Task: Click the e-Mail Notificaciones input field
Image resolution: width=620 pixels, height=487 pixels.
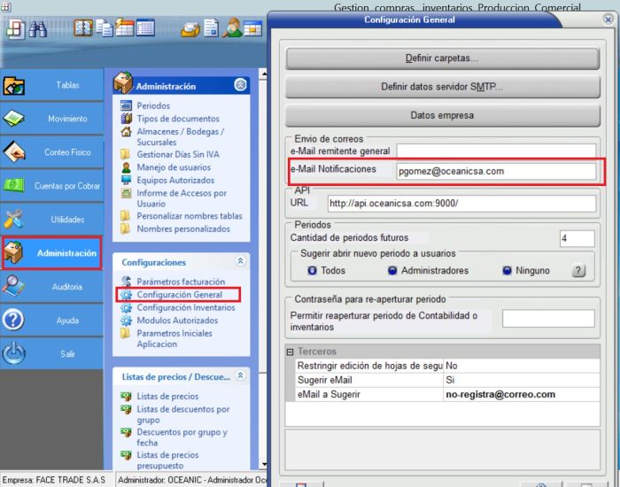Action: click(x=495, y=171)
